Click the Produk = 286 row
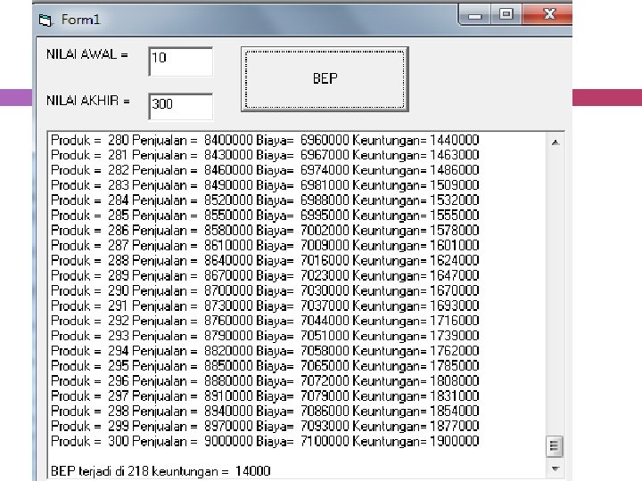Image resolution: width=642 pixels, height=481 pixels. point(265,231)
